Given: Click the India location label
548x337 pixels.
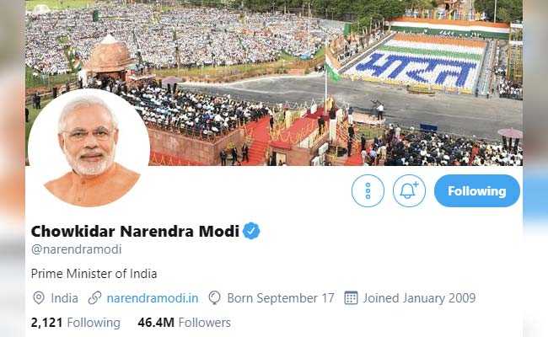Looking at the screenshot, I should tap(64, 298).
